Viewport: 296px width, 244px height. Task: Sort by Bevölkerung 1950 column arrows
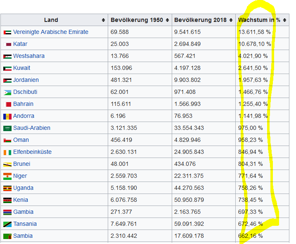tap(167, 20)
